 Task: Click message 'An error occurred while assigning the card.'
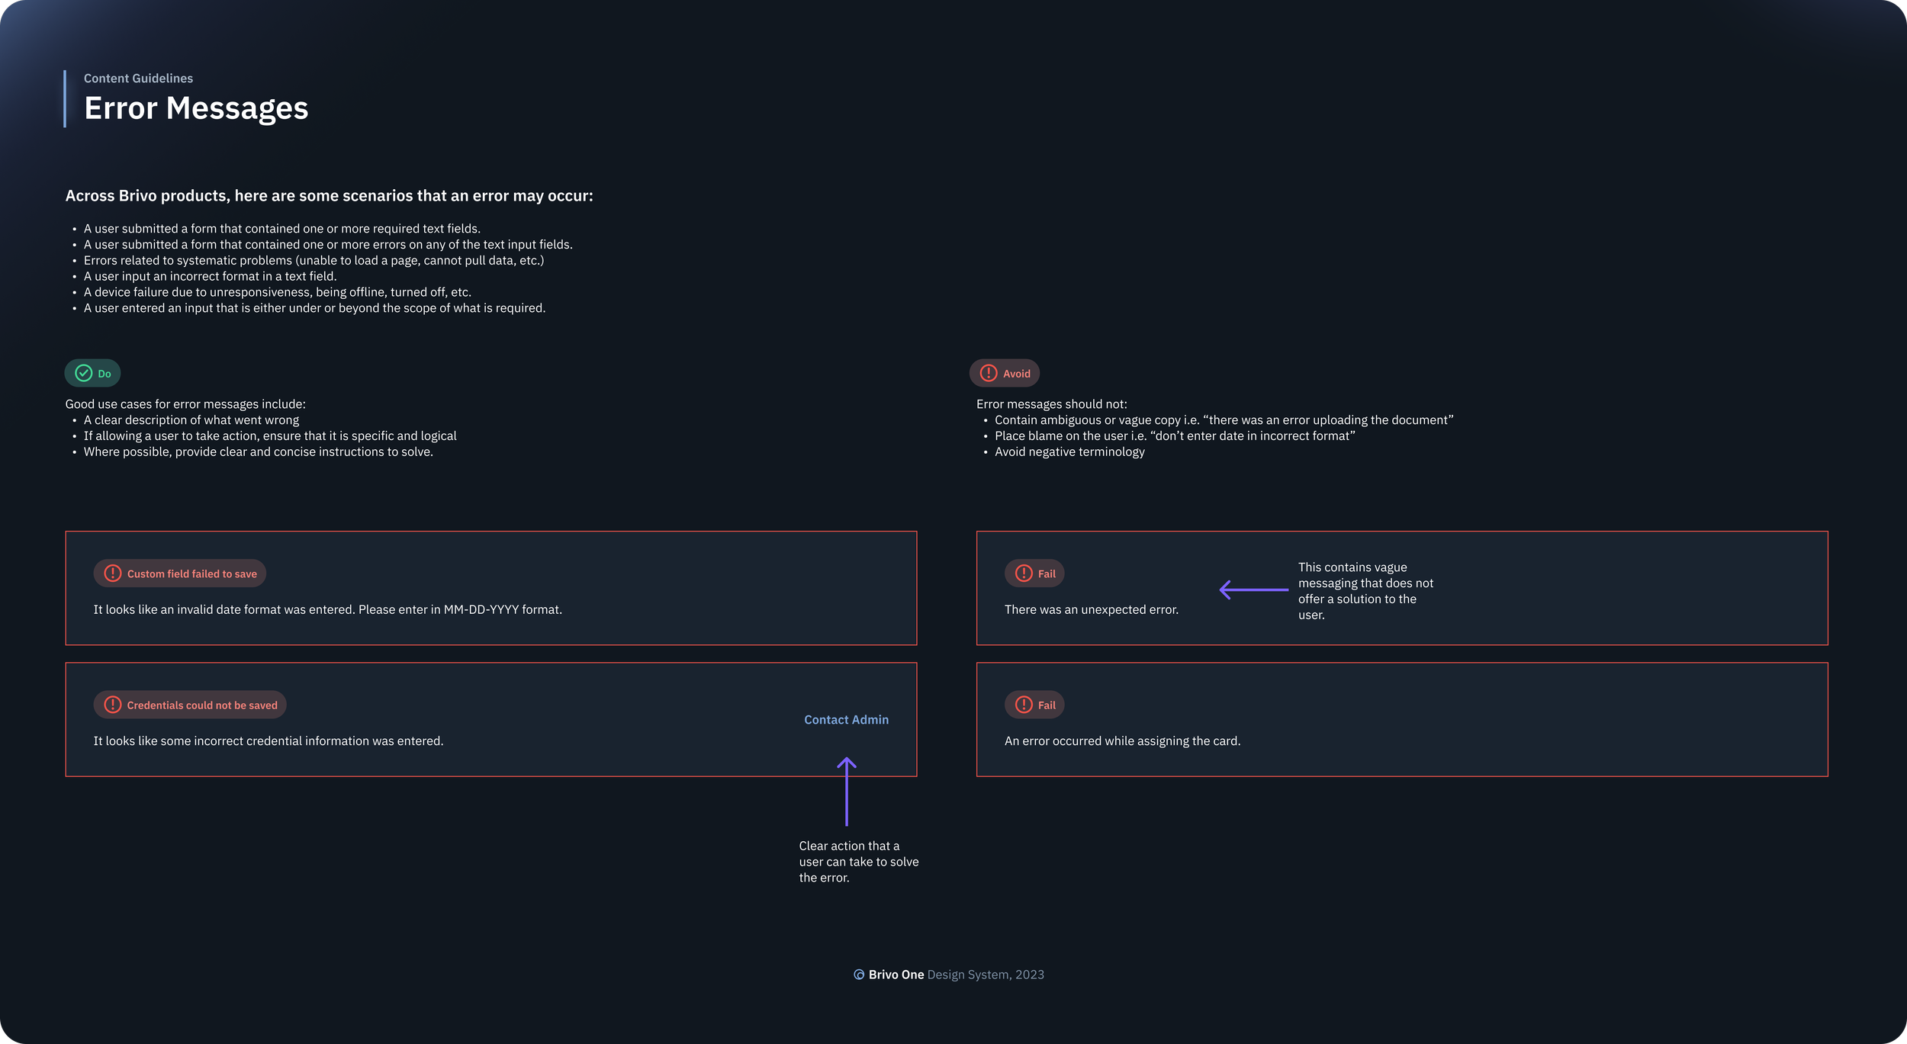(x=1122, y=741)
